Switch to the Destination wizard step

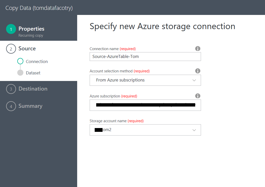(33, 89)
